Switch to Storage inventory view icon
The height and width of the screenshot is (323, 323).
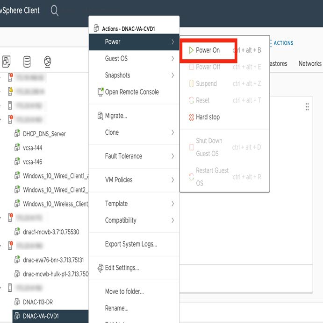tap(27, 62)
